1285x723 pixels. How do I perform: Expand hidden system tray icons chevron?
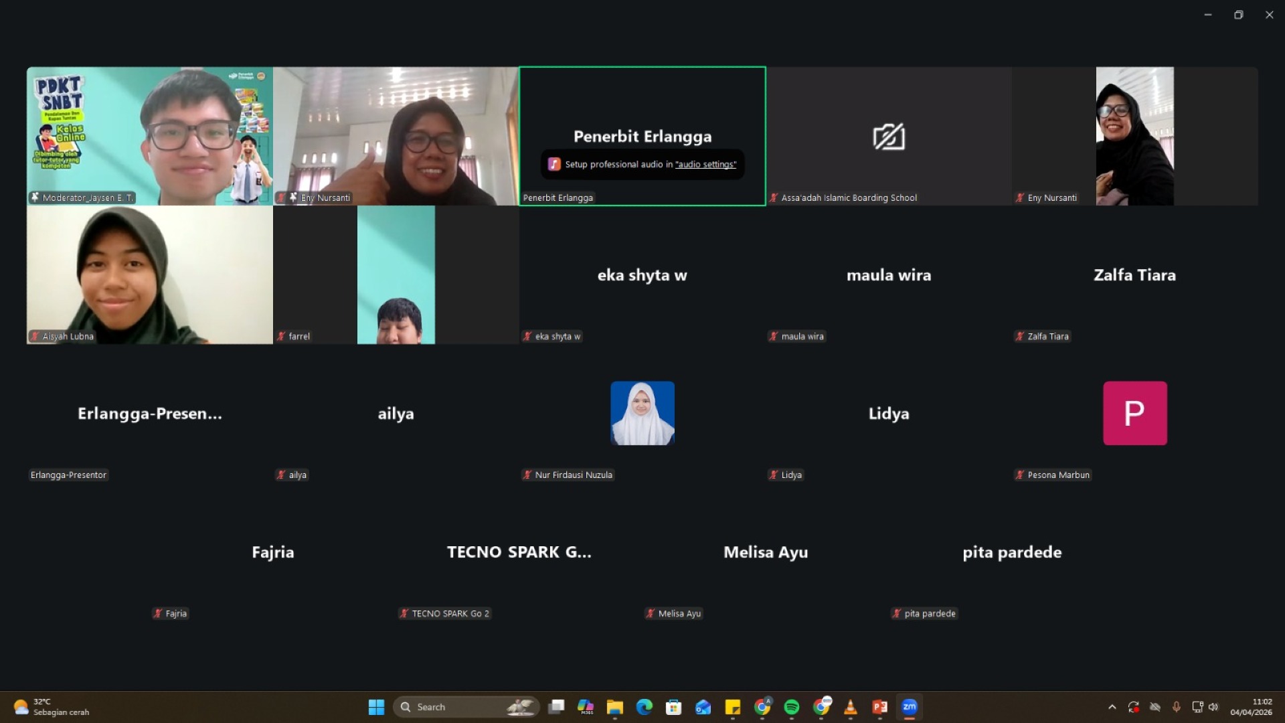point(1112,707)
